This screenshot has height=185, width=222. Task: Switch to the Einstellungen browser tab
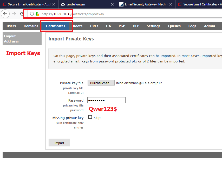point(83,4)
